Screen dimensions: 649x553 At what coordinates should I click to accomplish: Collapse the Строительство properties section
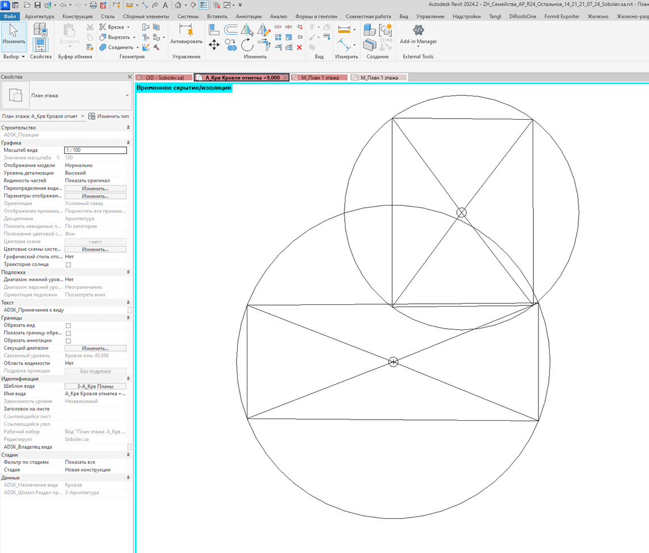point(128,128)
